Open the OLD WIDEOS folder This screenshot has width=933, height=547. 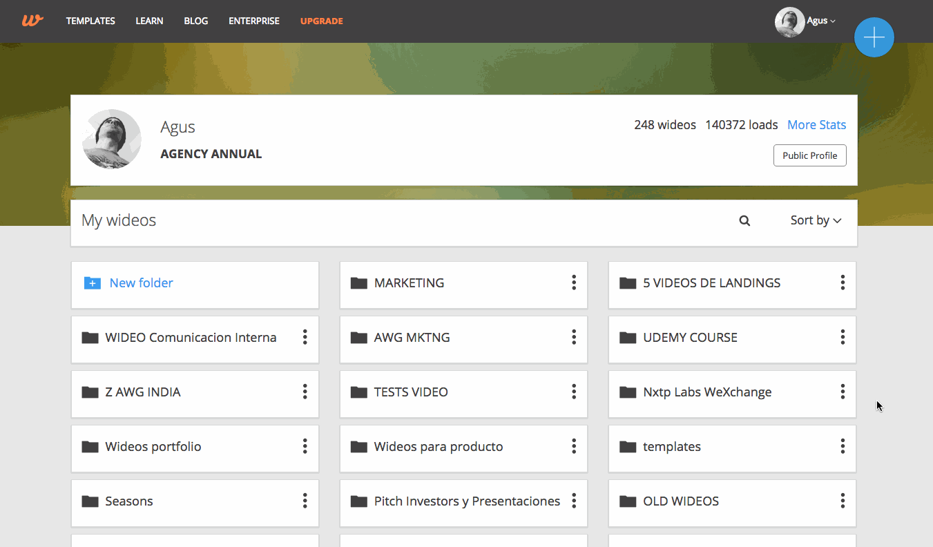681,501
